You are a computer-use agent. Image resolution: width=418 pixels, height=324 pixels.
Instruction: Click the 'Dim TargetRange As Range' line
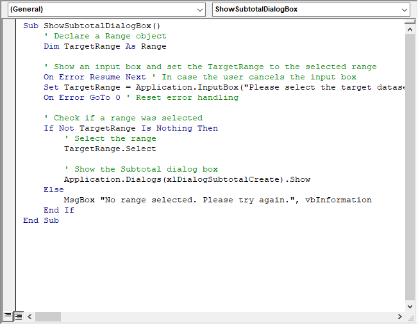click(x=105, y=46)
